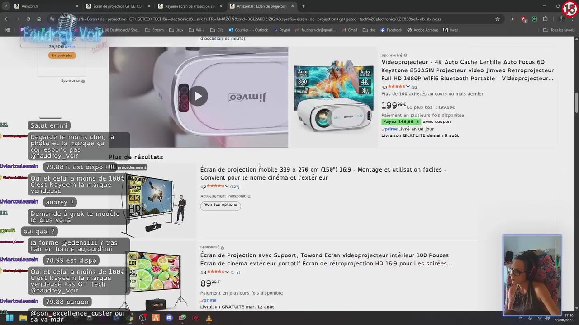
Task: Close the Écran de projection GT GETCO tab
Action: click(x=149, y=6)
